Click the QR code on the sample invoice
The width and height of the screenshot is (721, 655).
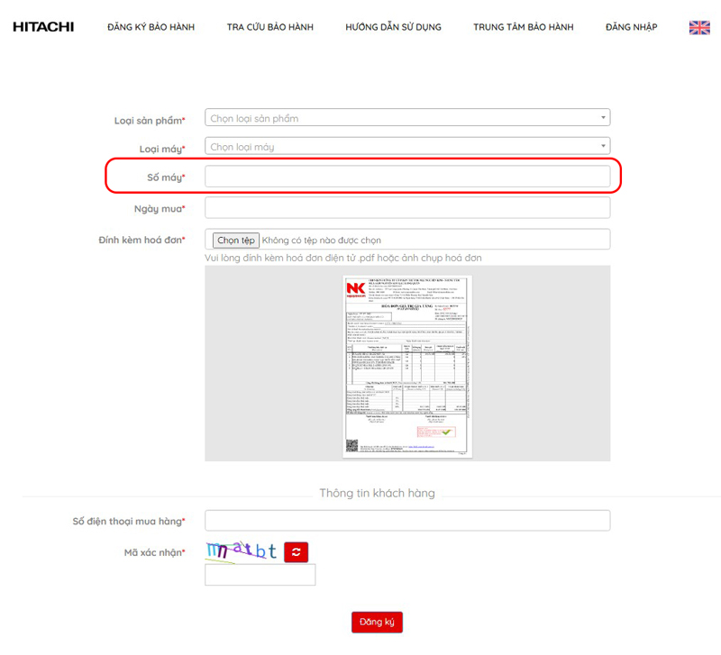[352, 445]
